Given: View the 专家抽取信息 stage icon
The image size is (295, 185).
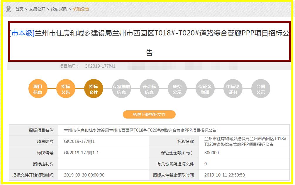Looking at the screenshot, I should coord(121,88).
